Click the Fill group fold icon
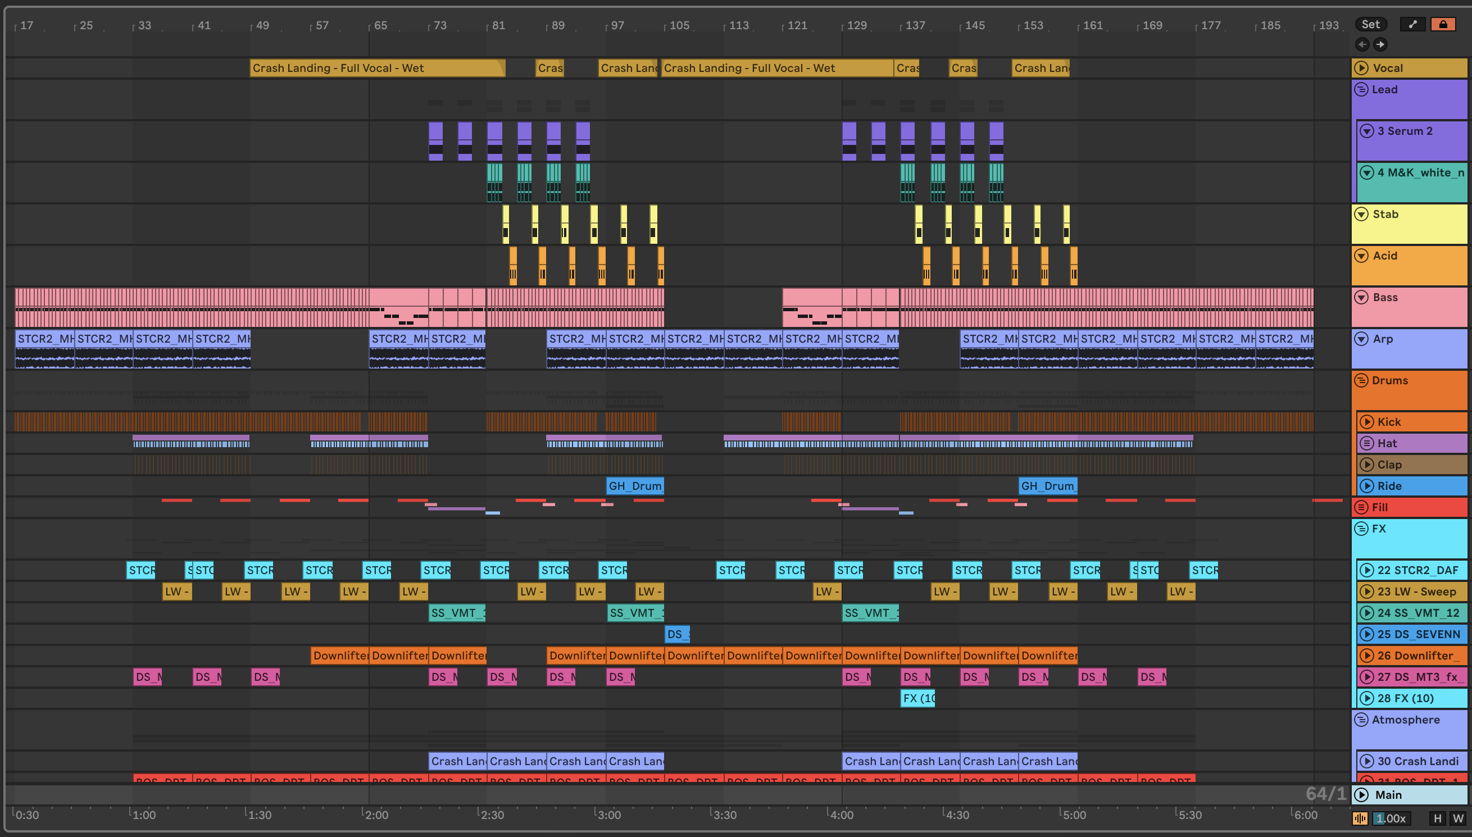Screen dimensions: 1472x837 (1361, 507)
